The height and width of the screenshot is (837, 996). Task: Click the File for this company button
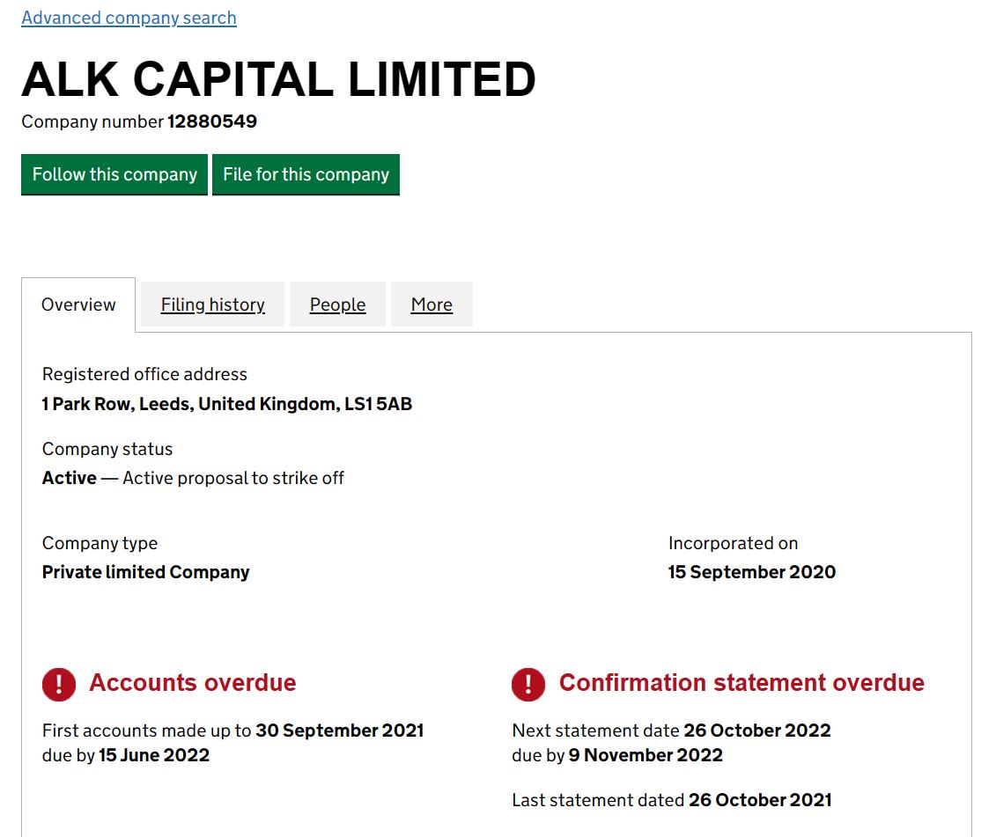pyautogui.click(x=306, y=174)
